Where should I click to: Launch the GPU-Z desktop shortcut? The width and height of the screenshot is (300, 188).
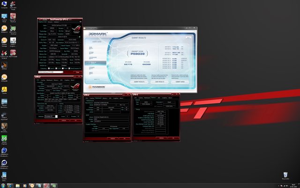click(x=13, y=30)
